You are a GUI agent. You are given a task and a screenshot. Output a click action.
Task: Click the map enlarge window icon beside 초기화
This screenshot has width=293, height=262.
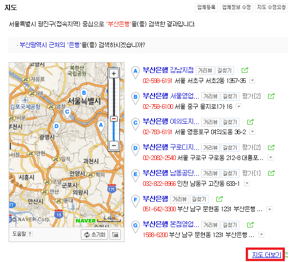pyautogui.click(x=115, y=234)
